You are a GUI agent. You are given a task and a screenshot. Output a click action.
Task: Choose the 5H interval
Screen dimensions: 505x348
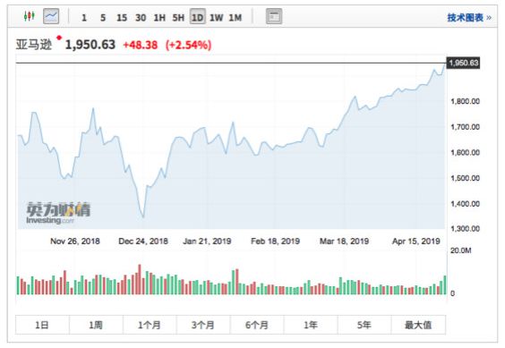[178, 18]
